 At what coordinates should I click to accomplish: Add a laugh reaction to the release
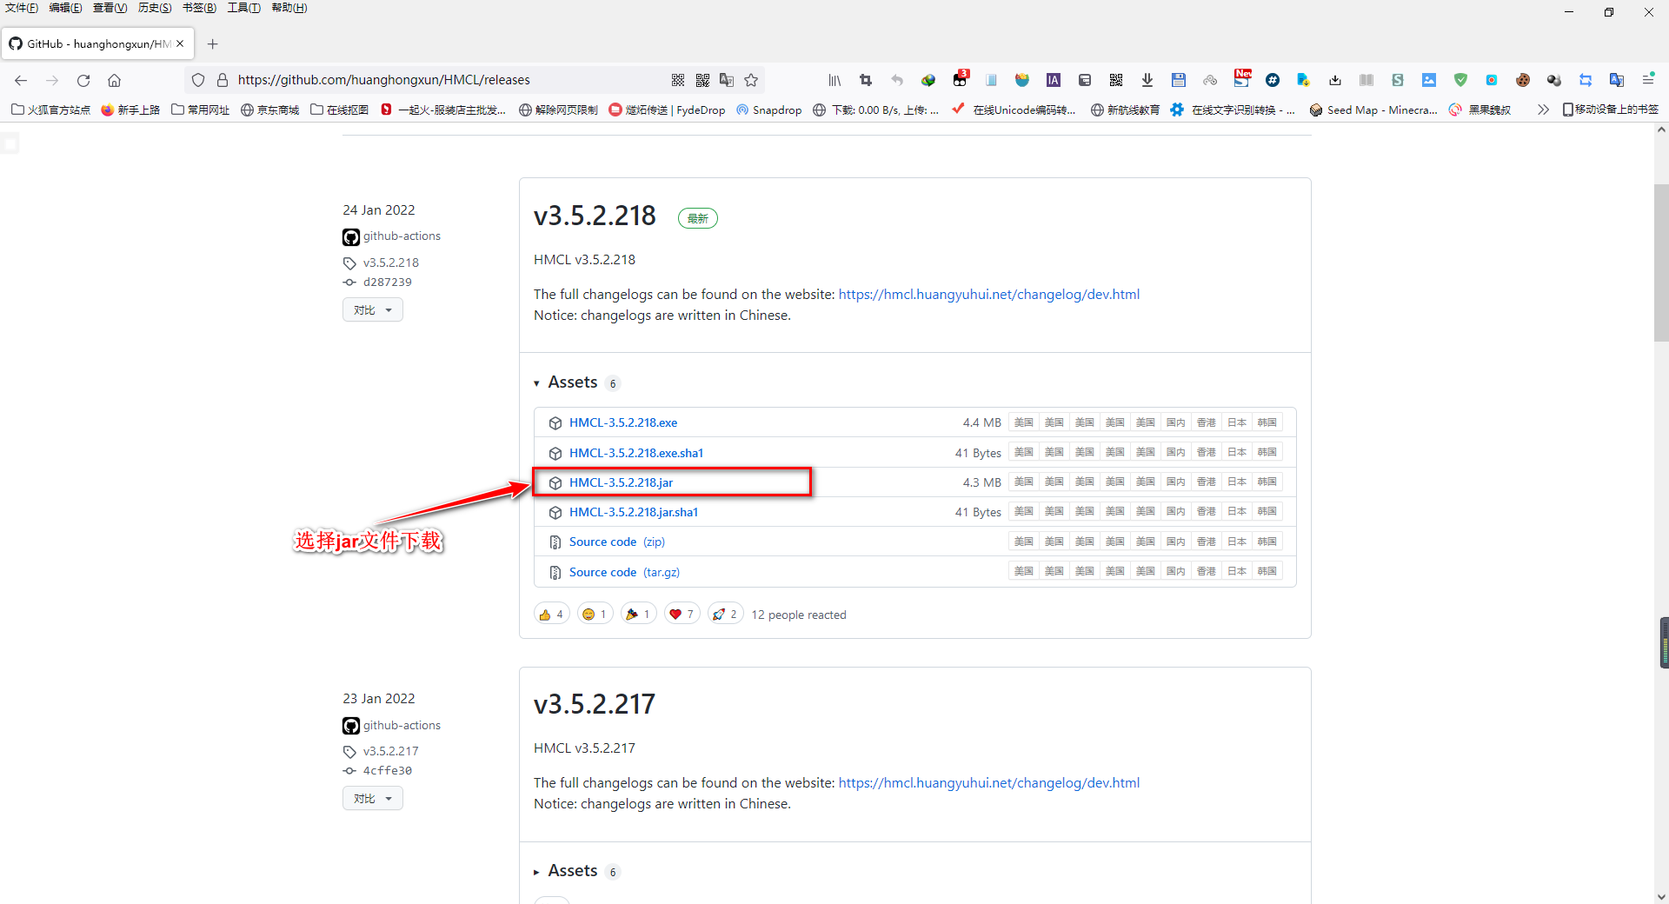[595, 615]
